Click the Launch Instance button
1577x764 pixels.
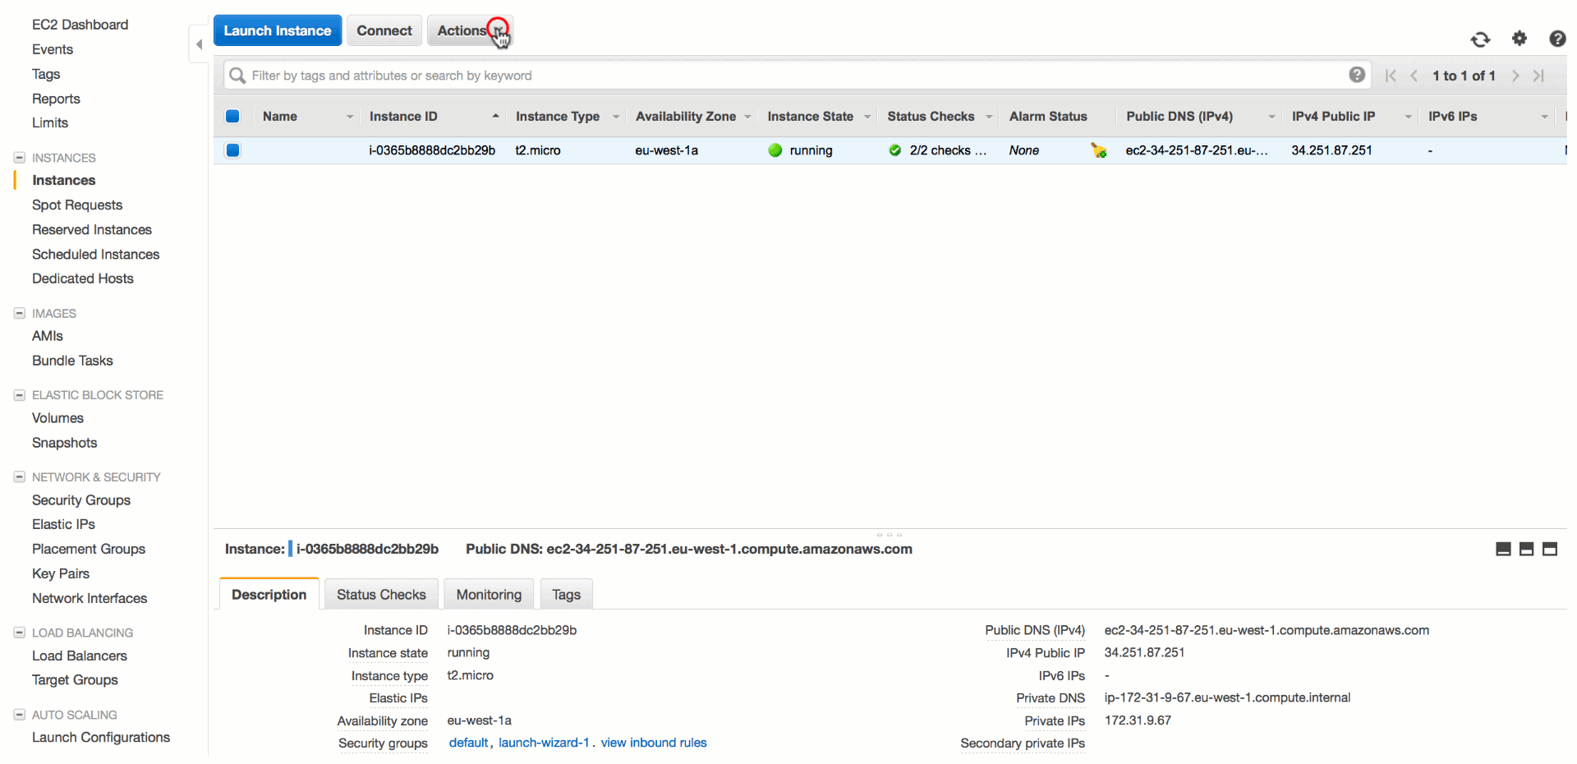[278, 30]
